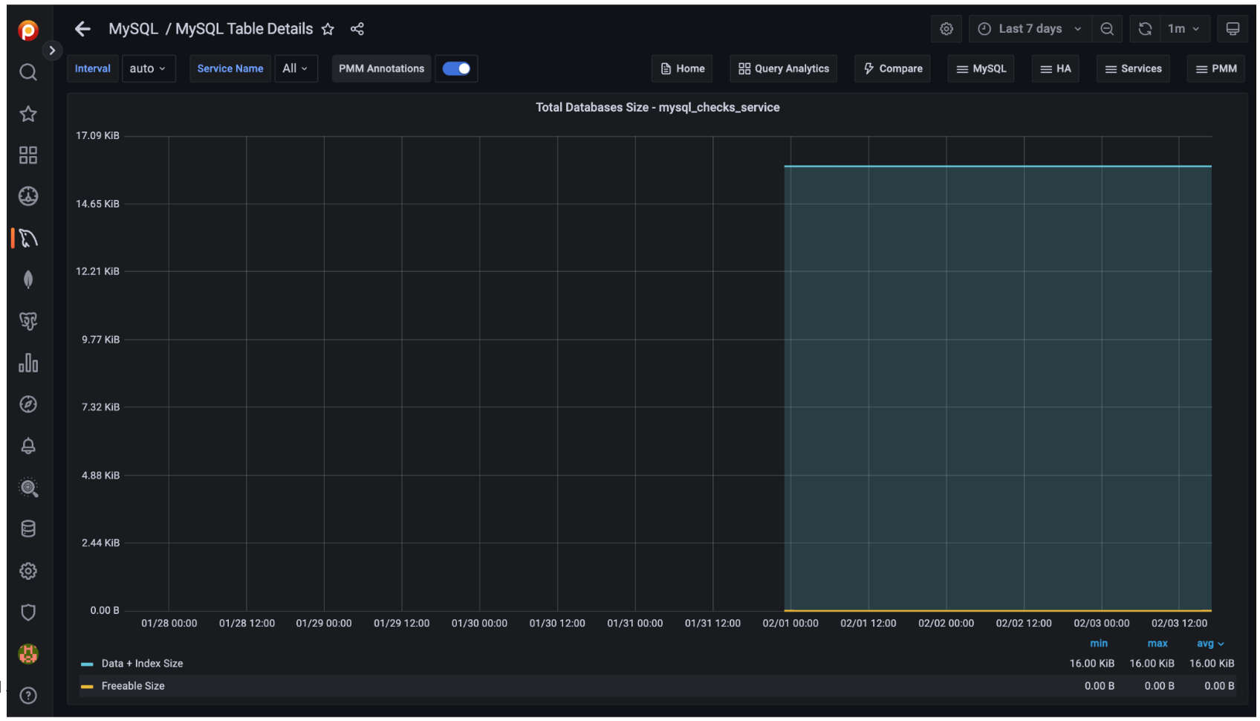Open the user avatar profile
This screenshot has width=1260, height=721.
(x=28, y=654)
